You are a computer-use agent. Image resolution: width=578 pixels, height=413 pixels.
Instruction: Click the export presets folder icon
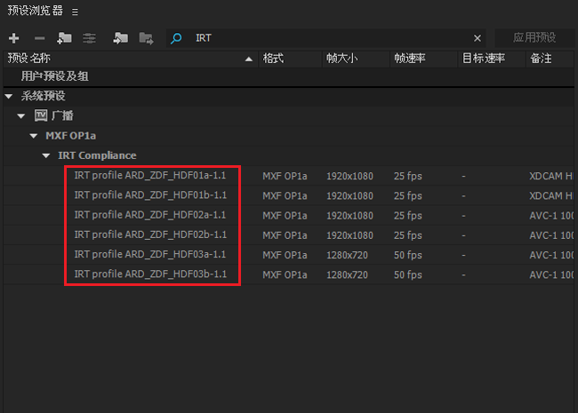pyautogui.click(x=147, y=38)
